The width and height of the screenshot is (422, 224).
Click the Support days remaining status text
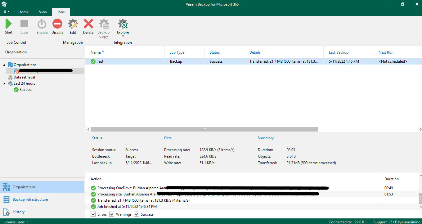coord(396,222)
